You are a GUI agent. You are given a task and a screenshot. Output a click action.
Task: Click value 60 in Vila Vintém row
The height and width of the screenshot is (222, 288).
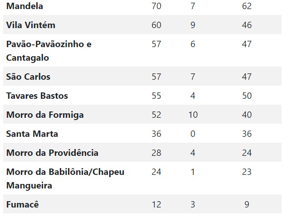point(156,25)
